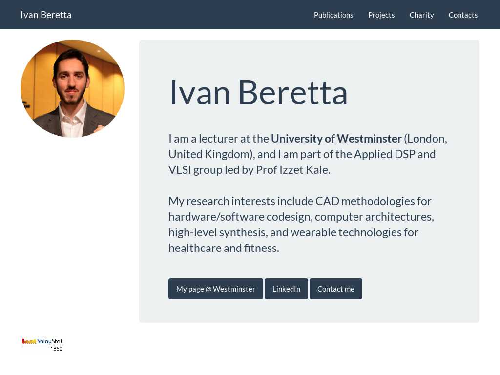Screen dimensions: 500x375
Task: Open the Publications nav item
Action: point(333,15)
